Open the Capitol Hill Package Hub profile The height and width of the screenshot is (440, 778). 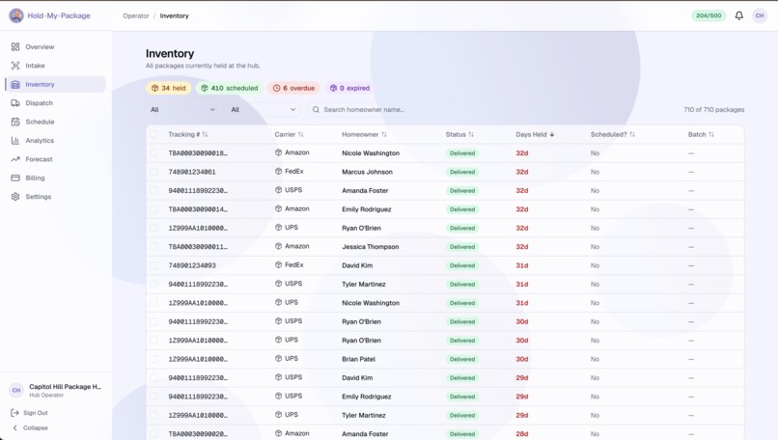[x=56, y=390]
